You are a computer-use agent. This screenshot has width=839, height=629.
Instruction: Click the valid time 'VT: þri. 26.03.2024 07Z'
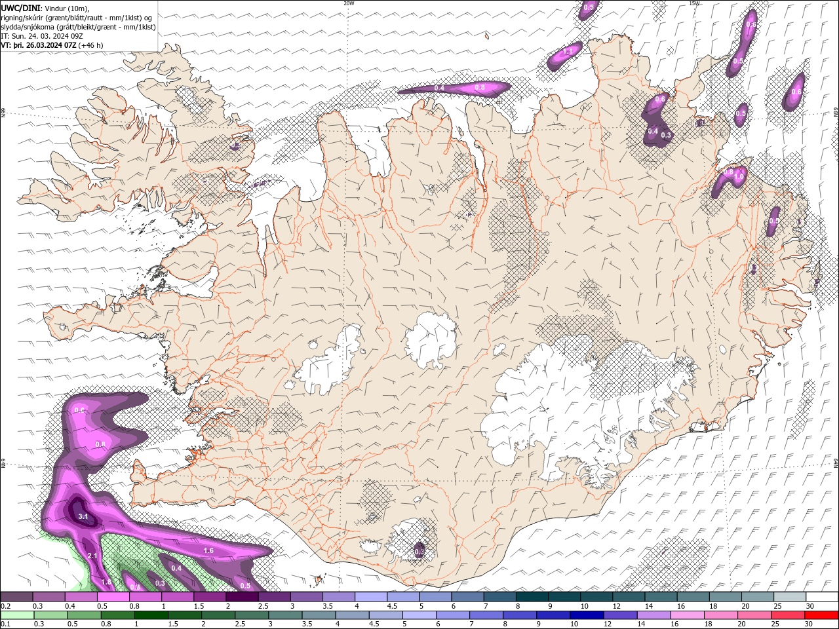(39, 45)
